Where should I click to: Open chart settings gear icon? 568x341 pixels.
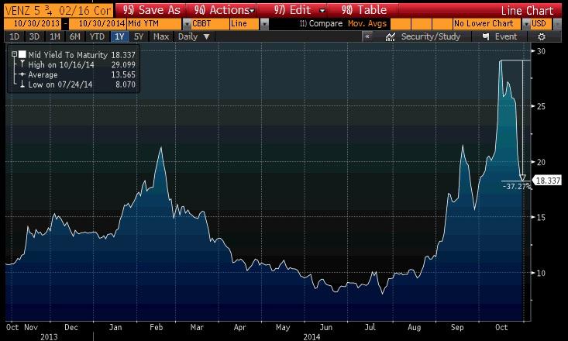coord(541,37)
